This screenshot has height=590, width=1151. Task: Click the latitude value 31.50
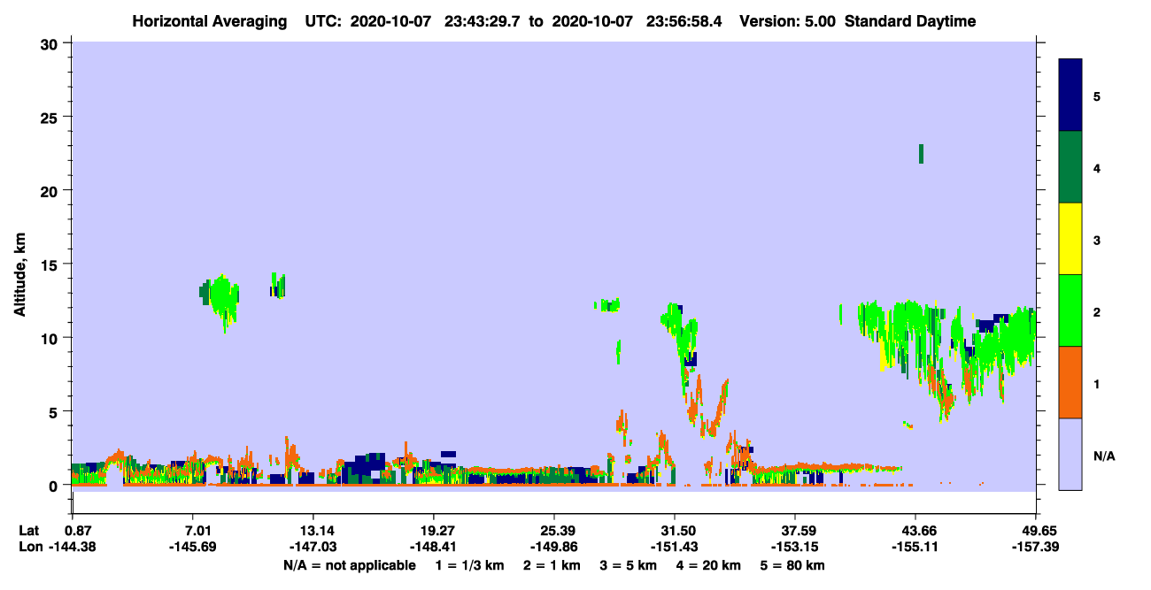click(675, 531)
